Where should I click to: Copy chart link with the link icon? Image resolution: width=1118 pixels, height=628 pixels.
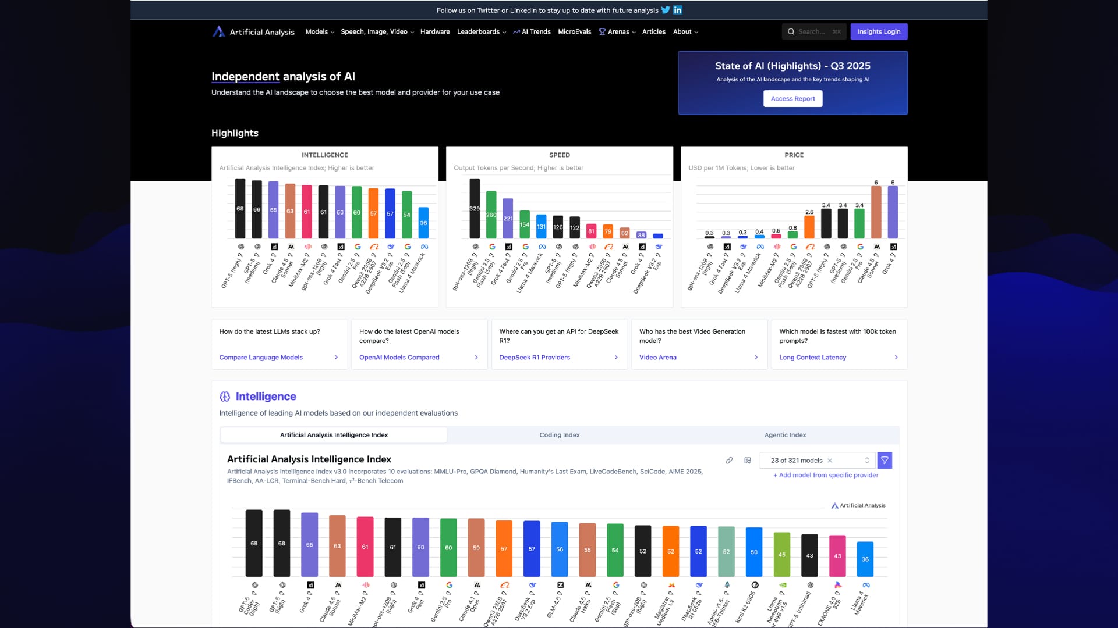(729, 461)
